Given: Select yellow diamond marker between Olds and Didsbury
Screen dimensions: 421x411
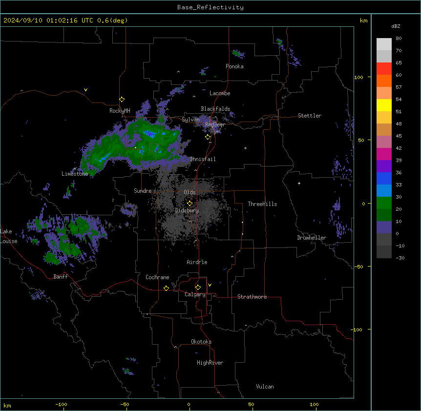Looking at the screenshot, I should click(x=189, y=204).
